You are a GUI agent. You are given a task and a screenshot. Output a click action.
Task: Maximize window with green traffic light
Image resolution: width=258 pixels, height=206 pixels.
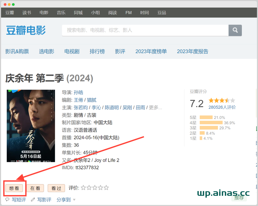point(13,5)
